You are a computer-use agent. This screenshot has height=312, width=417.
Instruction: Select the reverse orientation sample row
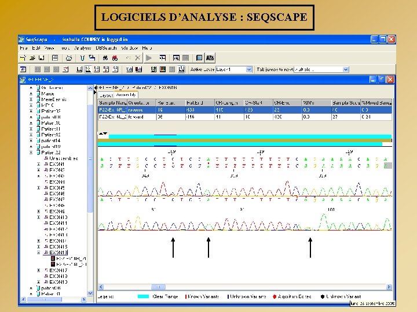pyautogui.click(x=245, y=110)
